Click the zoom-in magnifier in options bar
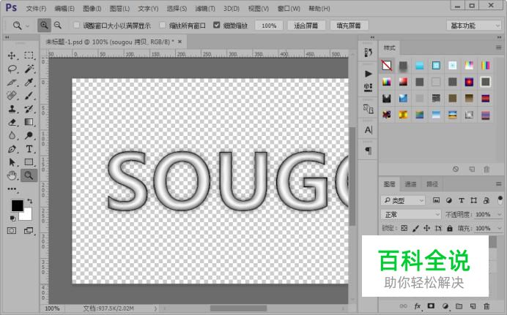This screenshot has height=315, width=507. click(44, 25)
